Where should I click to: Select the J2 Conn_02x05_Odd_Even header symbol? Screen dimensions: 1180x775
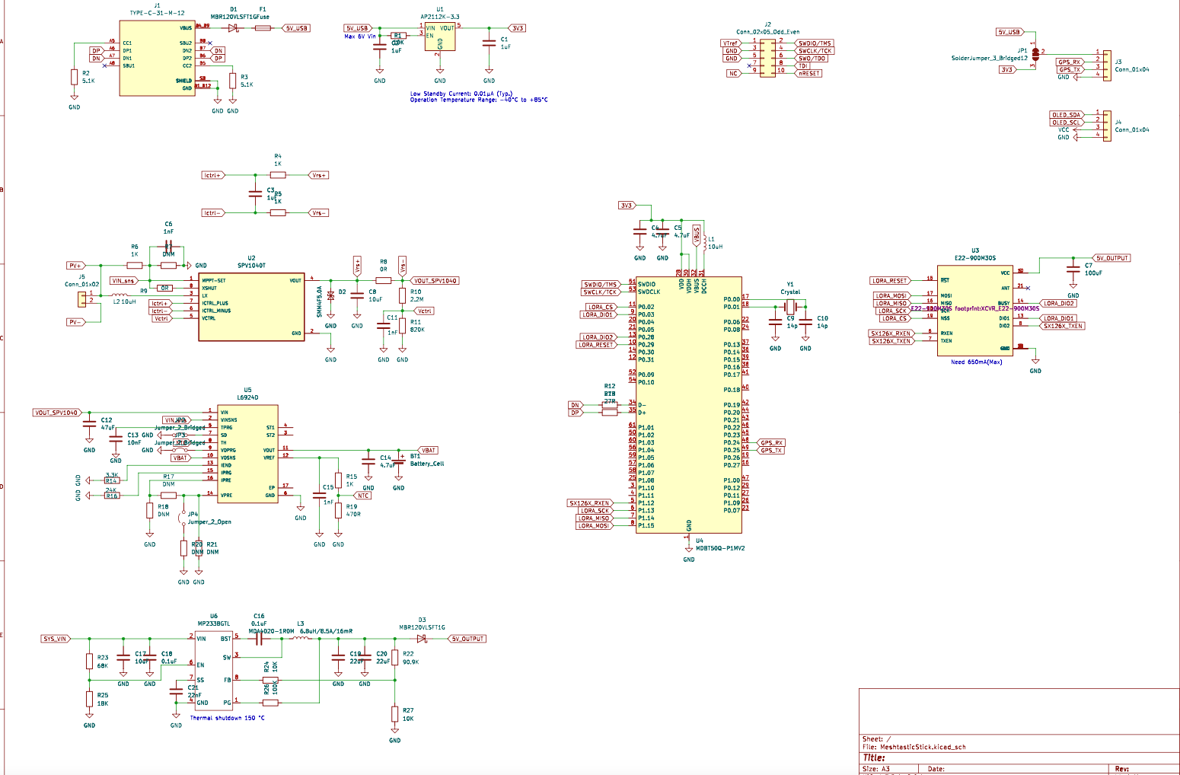[768, 58]
